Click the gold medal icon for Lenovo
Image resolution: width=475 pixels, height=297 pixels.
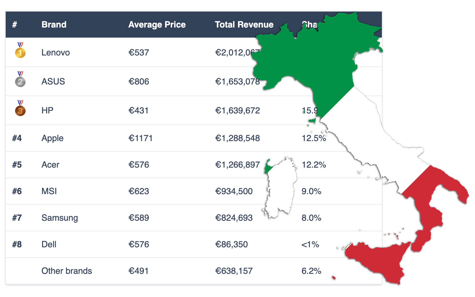pos(20,51)
